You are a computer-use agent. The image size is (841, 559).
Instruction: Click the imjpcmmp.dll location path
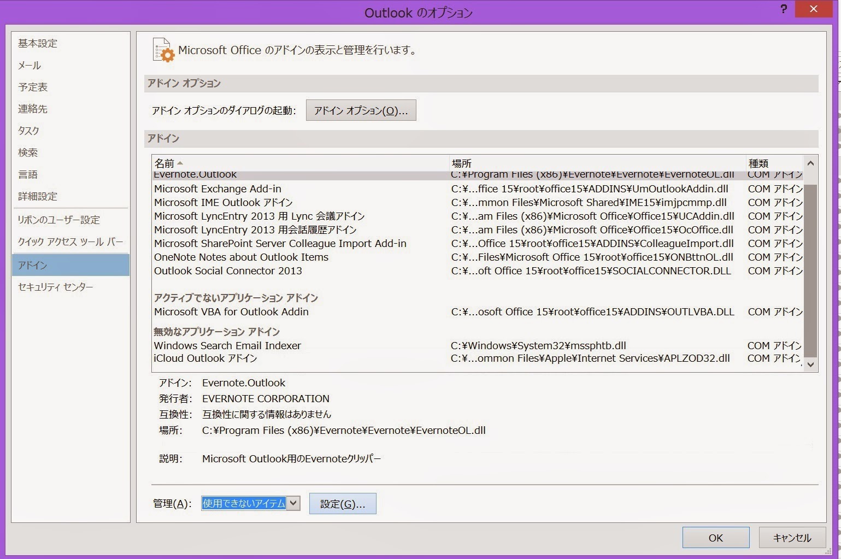point(589,203)
